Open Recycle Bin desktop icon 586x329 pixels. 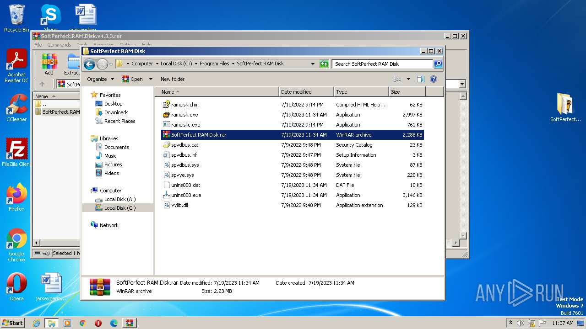(x=16, y=18)
